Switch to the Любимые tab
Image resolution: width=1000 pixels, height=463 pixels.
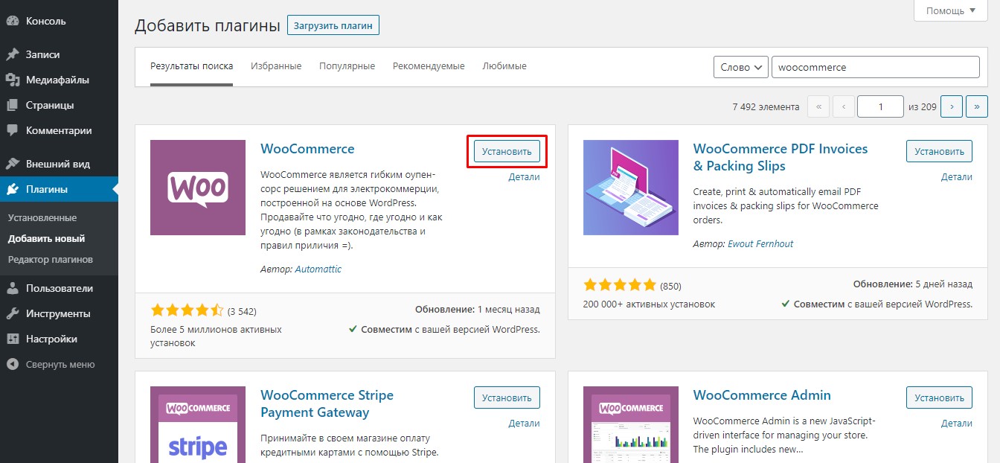coord(504,66)
